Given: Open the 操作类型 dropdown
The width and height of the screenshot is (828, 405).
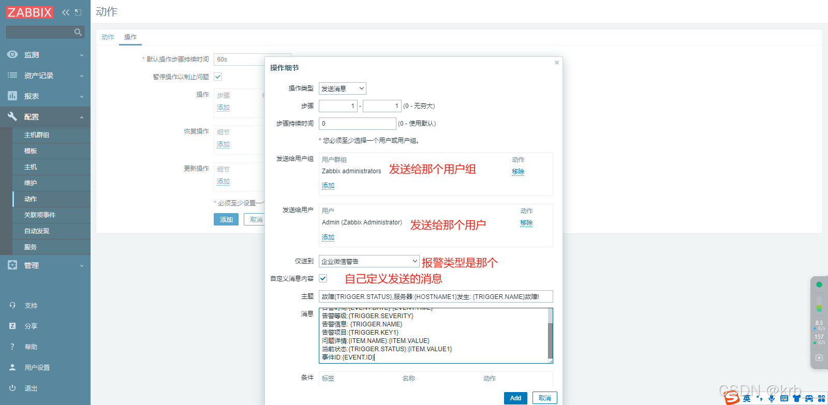Looking at the screenshot, I should click(x=343, y=88).
